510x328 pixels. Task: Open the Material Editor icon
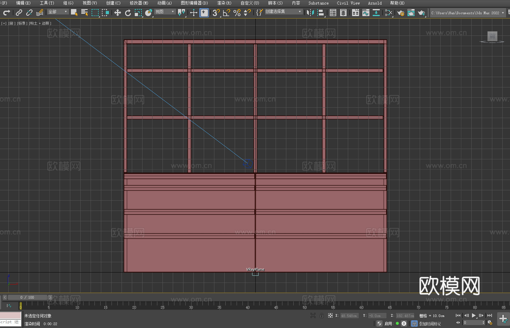tap(388, 13)
